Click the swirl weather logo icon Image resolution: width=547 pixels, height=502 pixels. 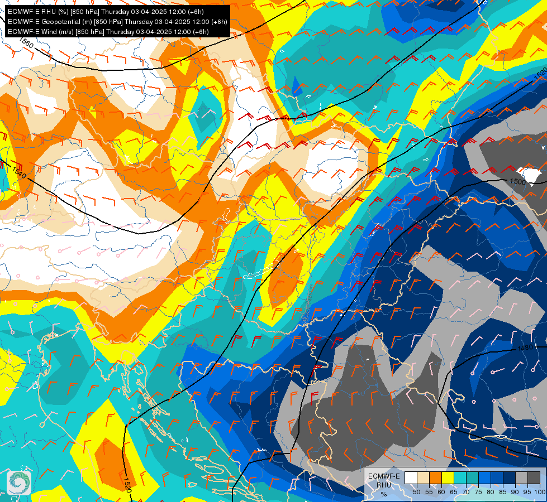click(19, 483)
